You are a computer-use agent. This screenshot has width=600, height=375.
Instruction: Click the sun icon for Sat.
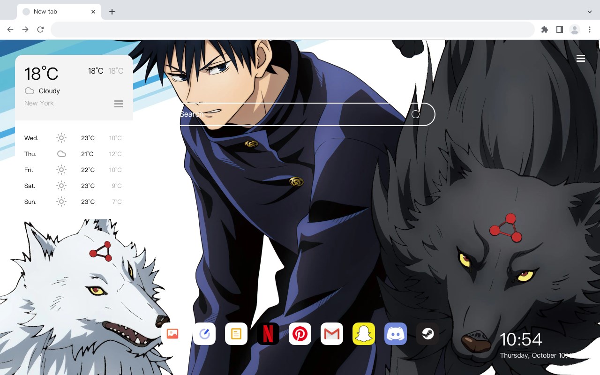pos(61,186)
